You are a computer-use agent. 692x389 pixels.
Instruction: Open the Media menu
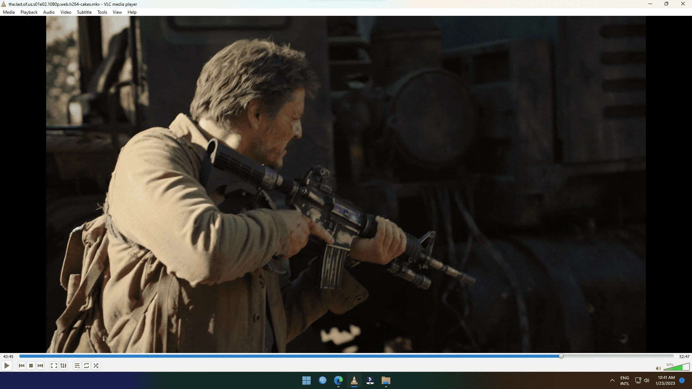point(9,12)
